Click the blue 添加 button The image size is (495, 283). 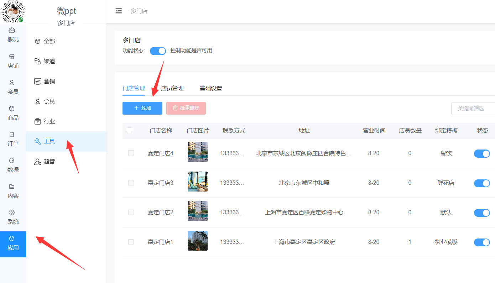[142, 108]
